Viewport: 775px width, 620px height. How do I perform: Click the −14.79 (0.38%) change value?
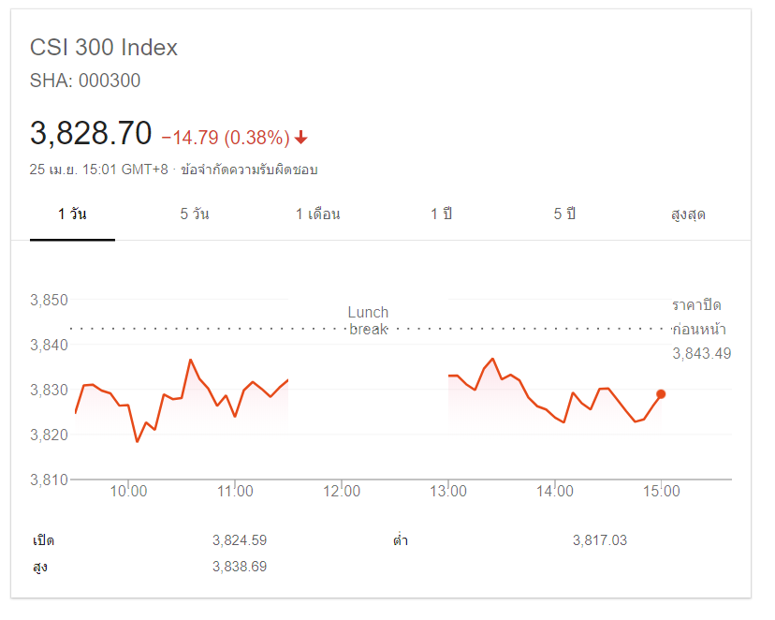click(x=225, y=138)
